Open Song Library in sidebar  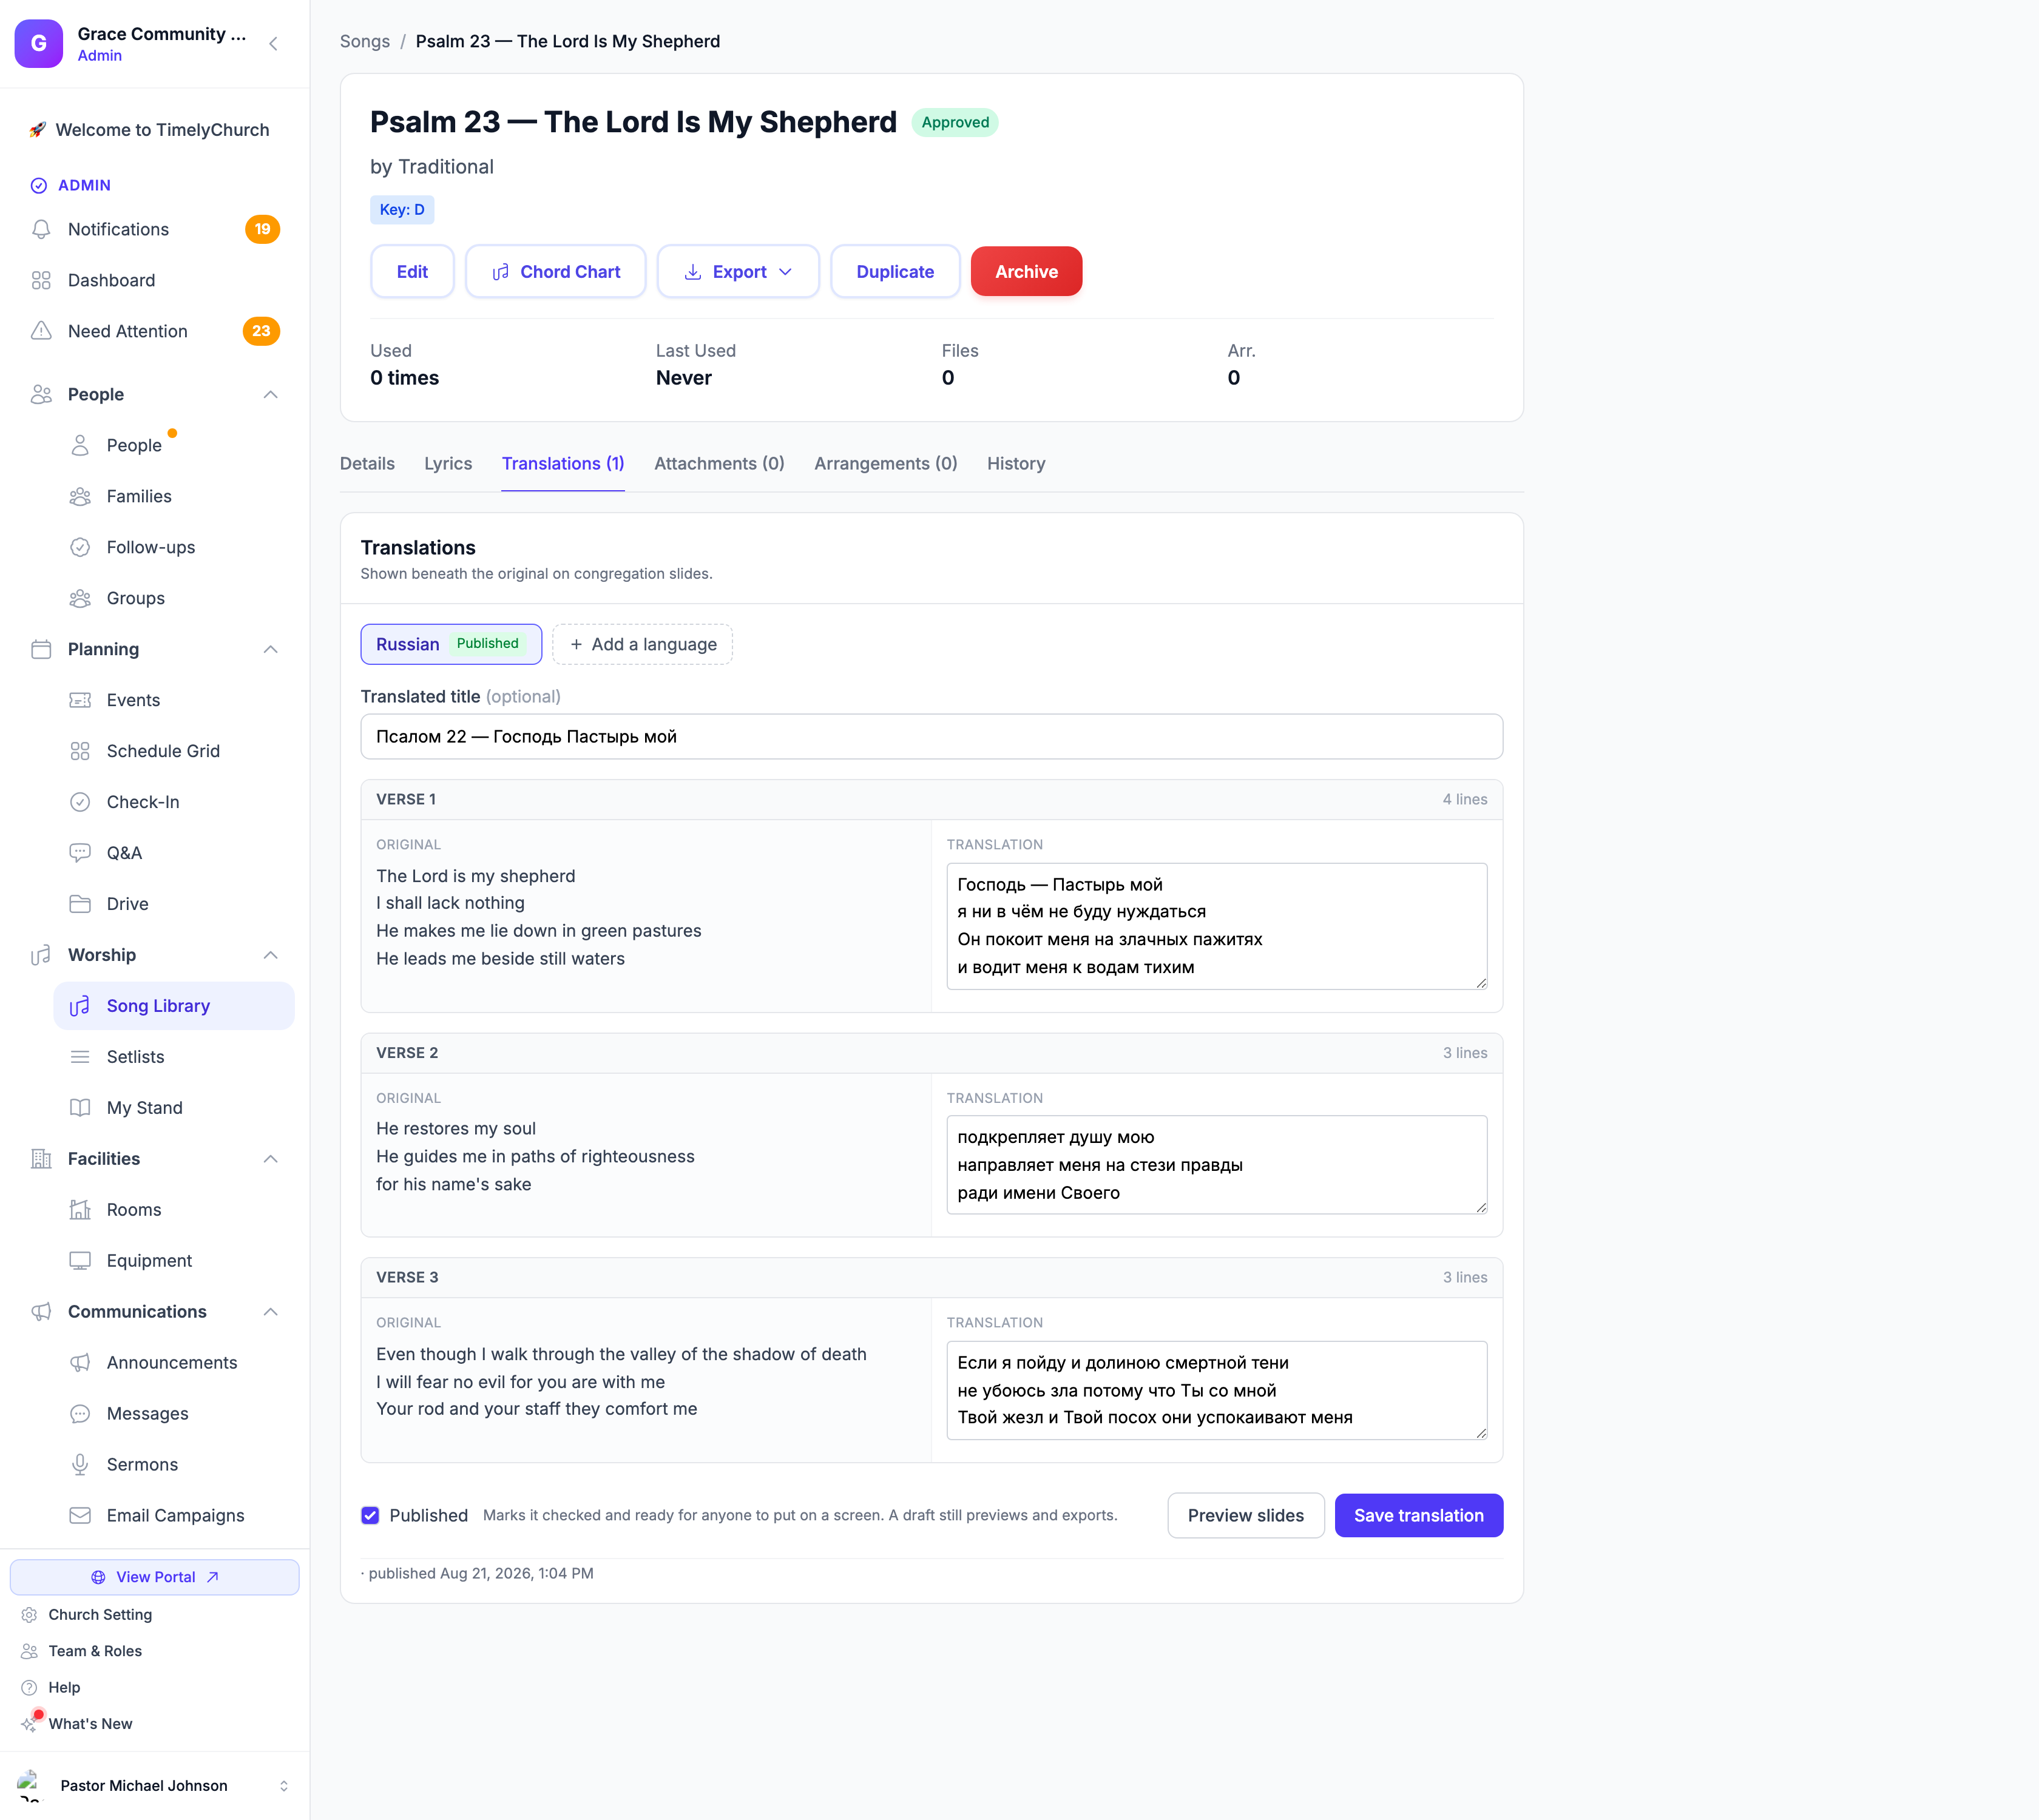point(174,1006)
